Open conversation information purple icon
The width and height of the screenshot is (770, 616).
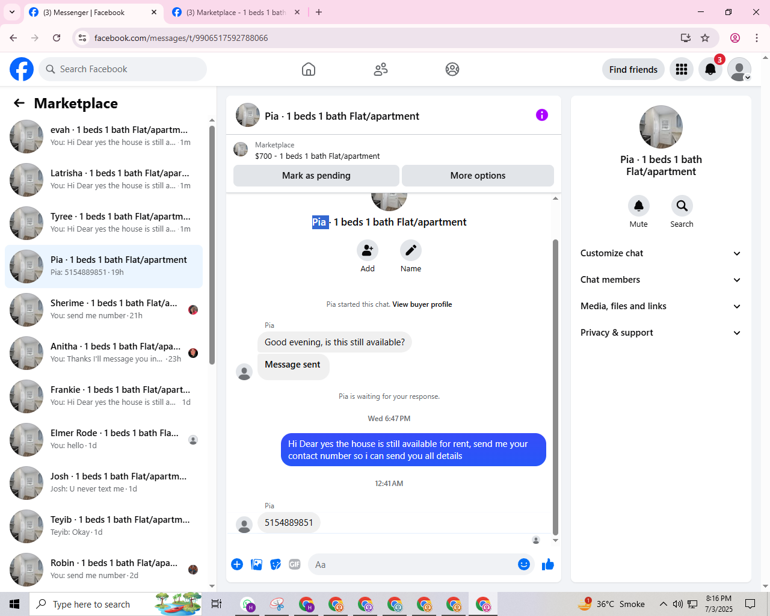[x=542, y=115]
